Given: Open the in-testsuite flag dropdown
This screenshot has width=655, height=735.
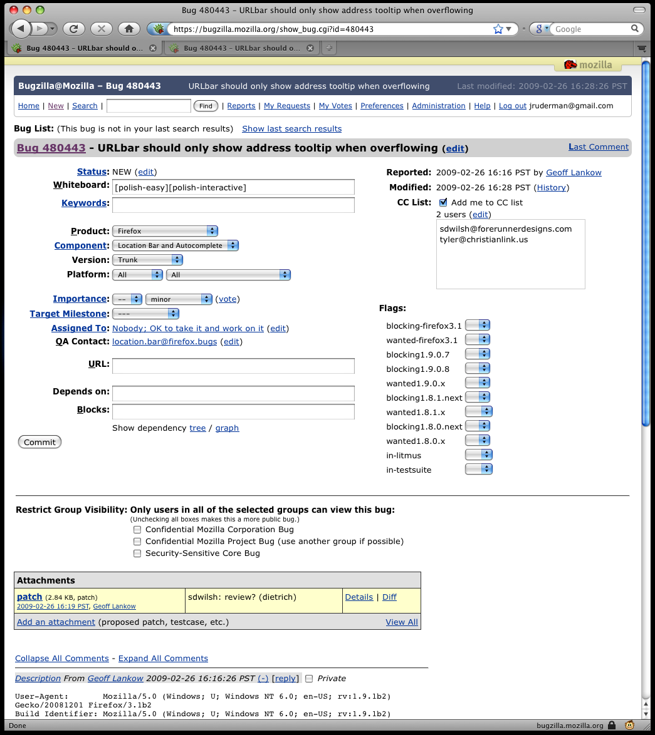Looking at the screenshot, I should [478, 469].
